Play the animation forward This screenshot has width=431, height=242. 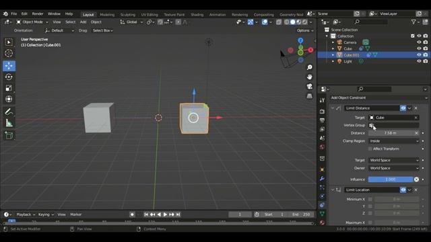(165, 214)
